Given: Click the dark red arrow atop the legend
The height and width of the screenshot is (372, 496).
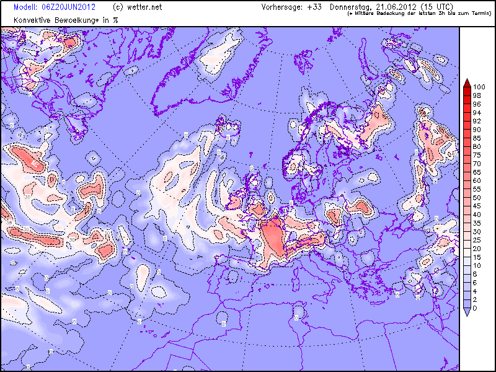Looking at the screenshot, I should tap(467, 83).
